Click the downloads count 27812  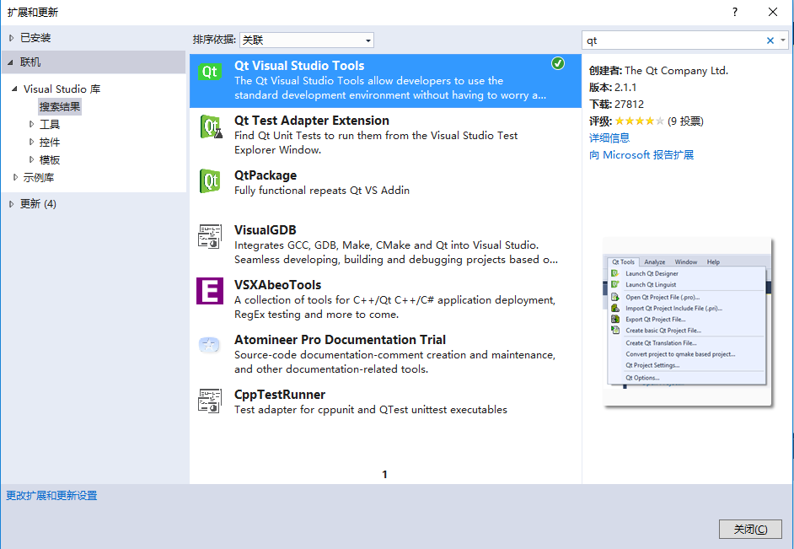point(629,105)
